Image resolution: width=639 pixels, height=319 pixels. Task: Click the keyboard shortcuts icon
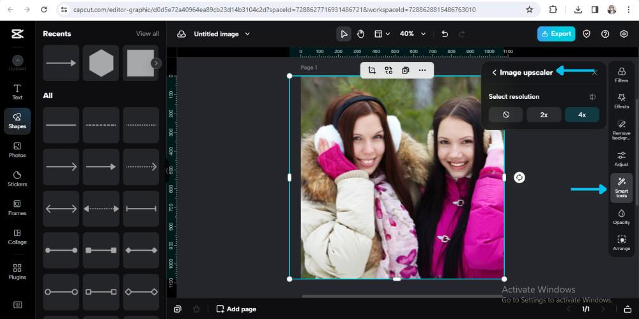pos(17,305)
